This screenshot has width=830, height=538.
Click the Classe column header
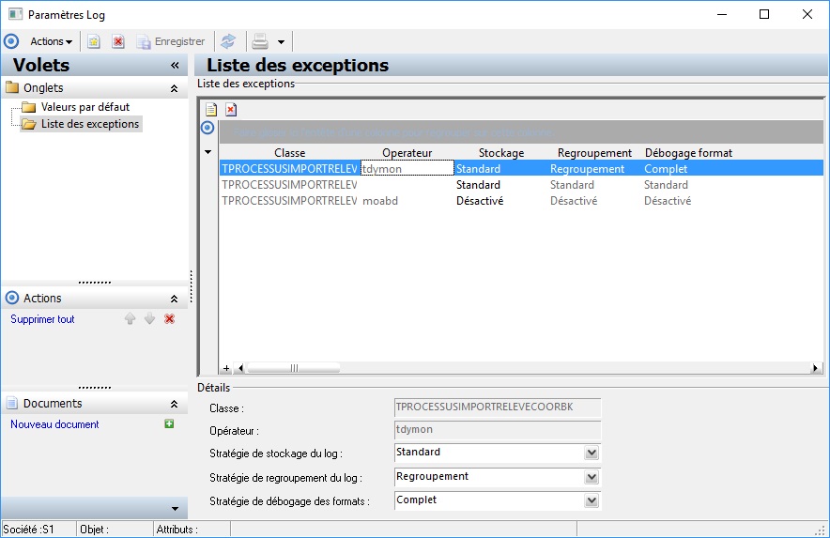[x=289, y=153]
